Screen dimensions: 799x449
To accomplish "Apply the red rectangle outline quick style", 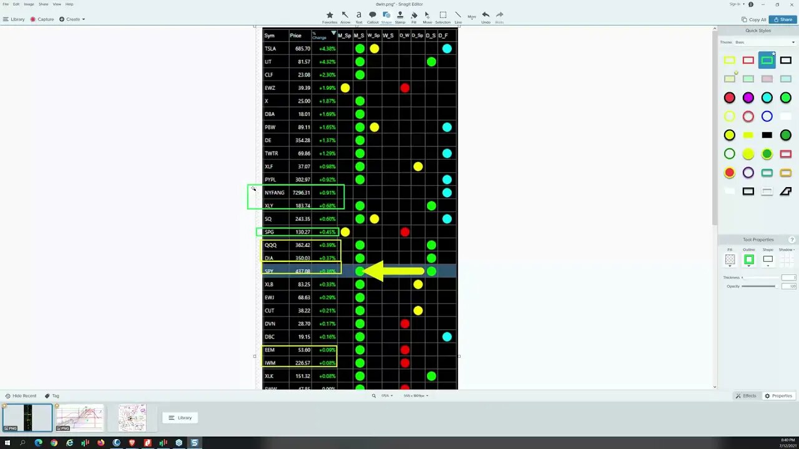I will tap(748, 60).
